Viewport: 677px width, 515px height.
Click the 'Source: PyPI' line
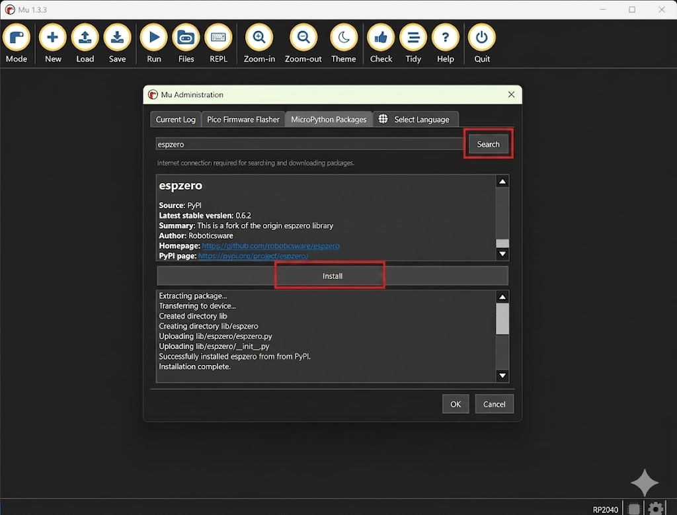click(180, 206)
